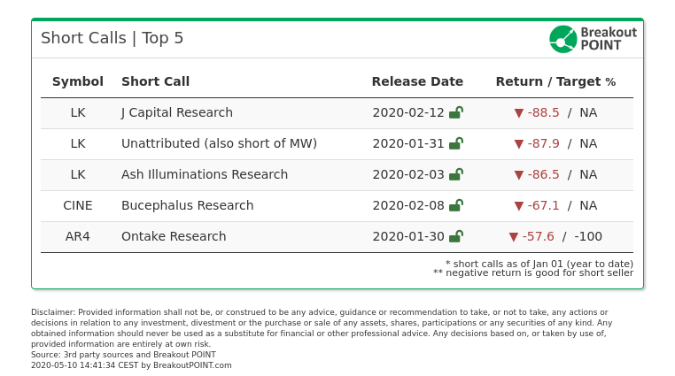Screen dimensions: 675x376
Task: Open the Ontake Research short call
Action: coord(174,236)
